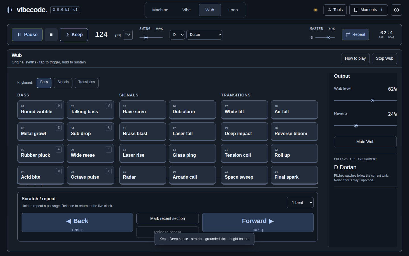Switch to the Machine tab
The image size is (409, 256).
point(160,10)
